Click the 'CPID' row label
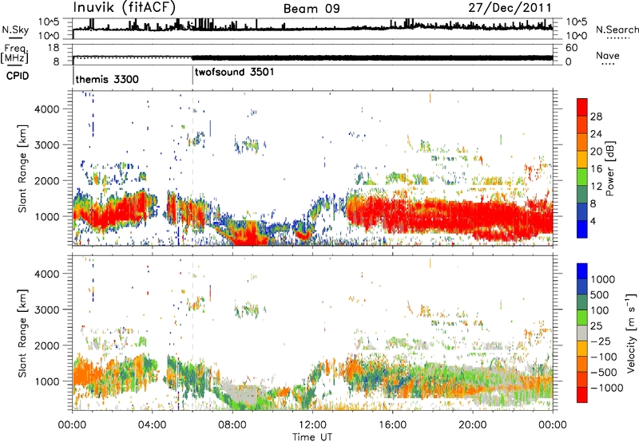Image resolution: width=639 pixels, height=442 pixels. click(x=18, y=76)
